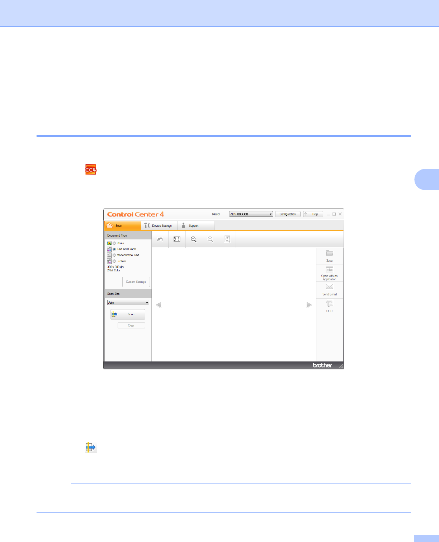Click the Photo document type icon

click(109, 243)
